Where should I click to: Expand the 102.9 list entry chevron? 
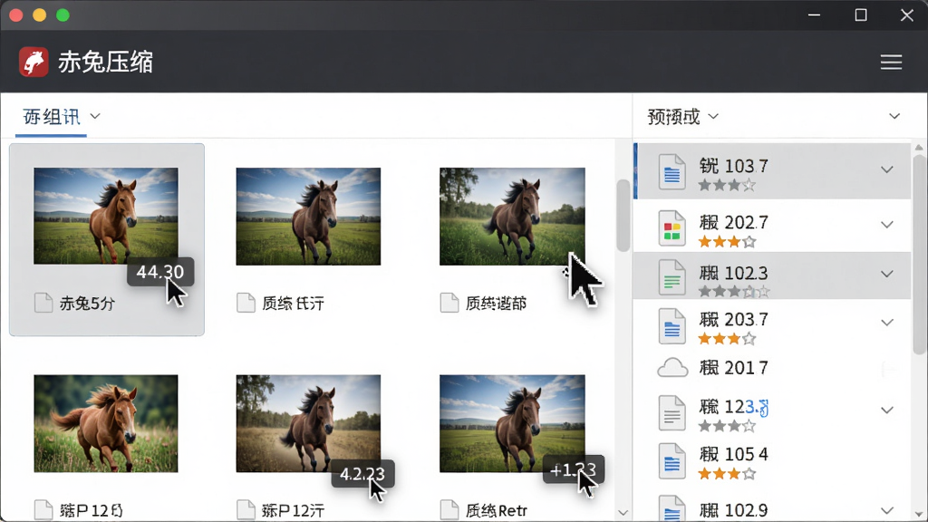886,510
